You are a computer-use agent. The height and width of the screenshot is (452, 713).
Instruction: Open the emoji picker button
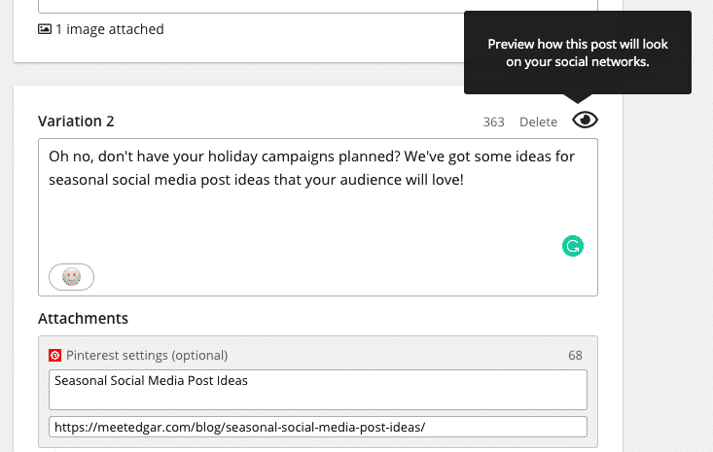click(71, 277)
